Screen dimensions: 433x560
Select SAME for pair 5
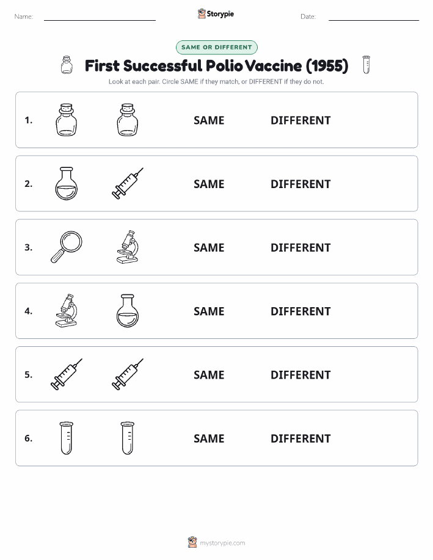click(209, 374)
